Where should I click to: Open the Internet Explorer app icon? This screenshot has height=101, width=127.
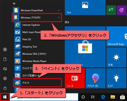point(18,25)
